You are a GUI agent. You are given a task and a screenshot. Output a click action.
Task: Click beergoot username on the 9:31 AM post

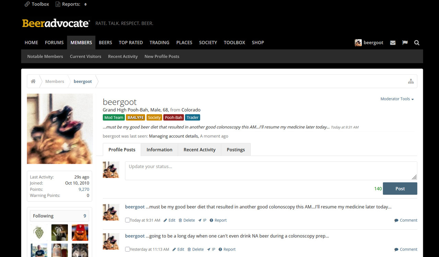[135, 207]
